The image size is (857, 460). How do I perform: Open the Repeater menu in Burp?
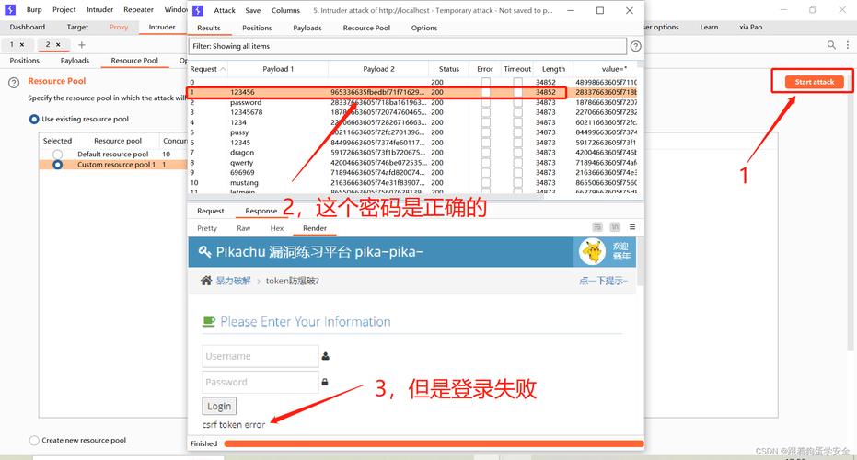[138, 9]
